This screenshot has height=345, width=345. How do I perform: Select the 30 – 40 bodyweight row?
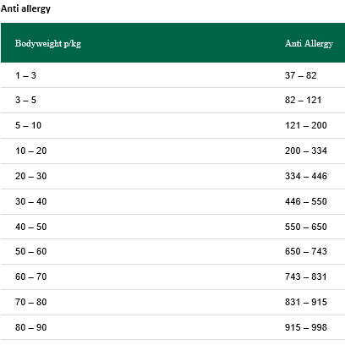(x=172, y=201)
